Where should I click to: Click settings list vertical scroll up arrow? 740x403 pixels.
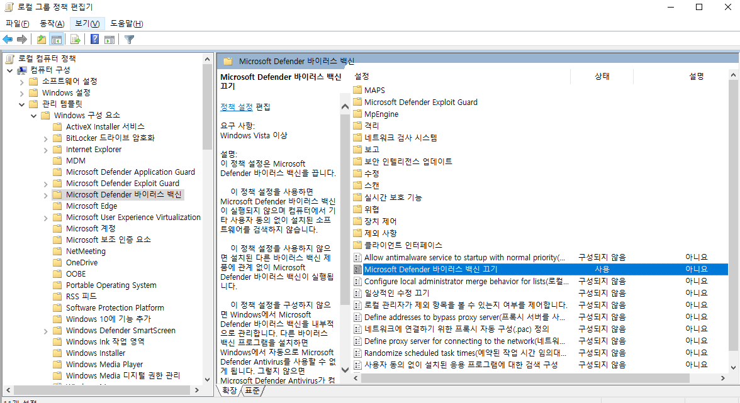(733, 75)
